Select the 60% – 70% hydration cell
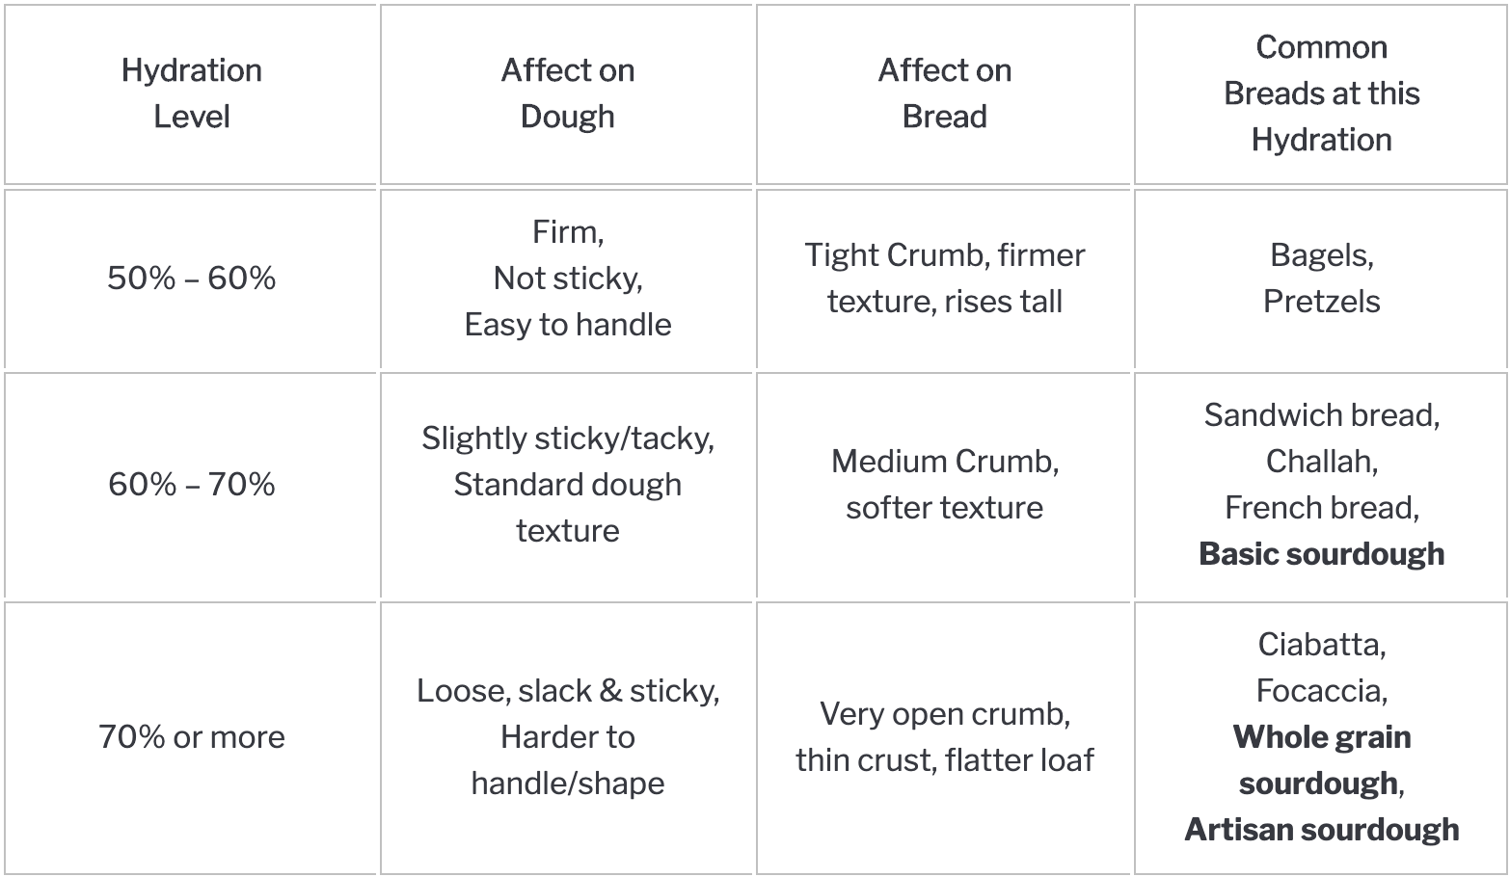 191,485
